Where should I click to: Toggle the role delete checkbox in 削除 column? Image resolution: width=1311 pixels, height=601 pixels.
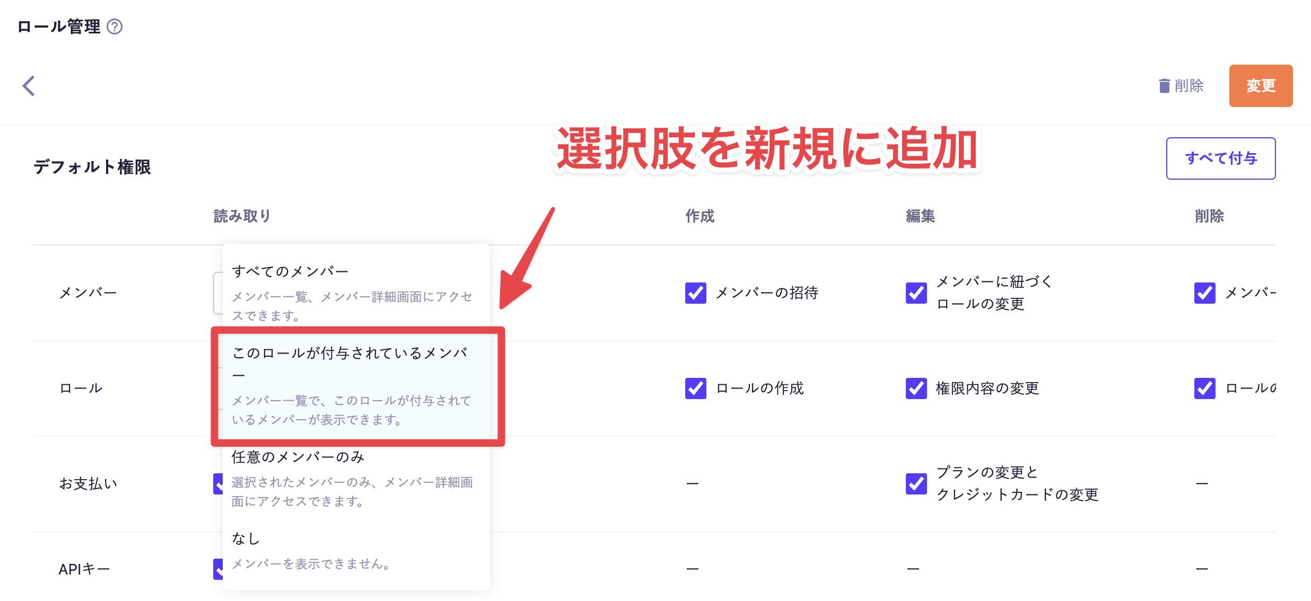pos(1204,388)
